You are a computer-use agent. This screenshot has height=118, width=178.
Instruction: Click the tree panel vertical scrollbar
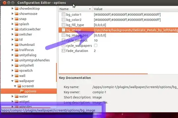[56, 72]
